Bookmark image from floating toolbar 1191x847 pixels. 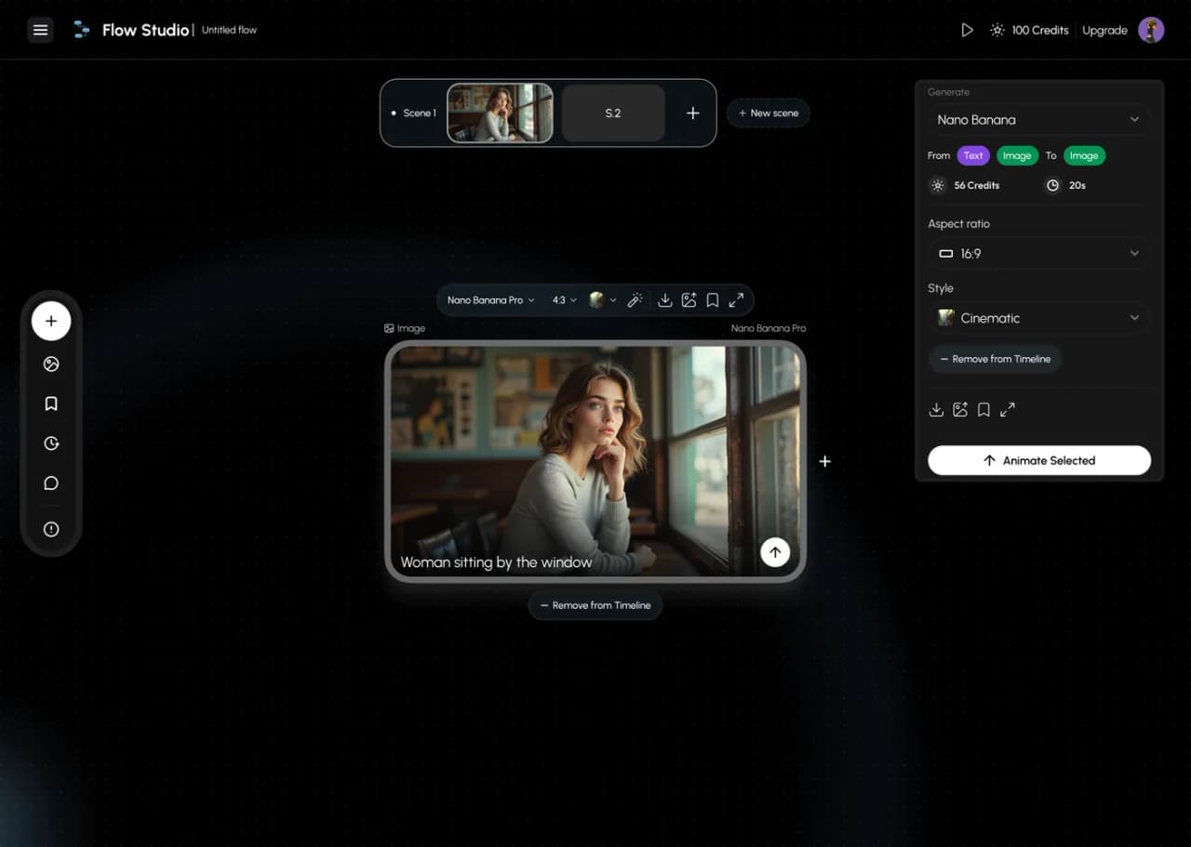tap(712, 300)
